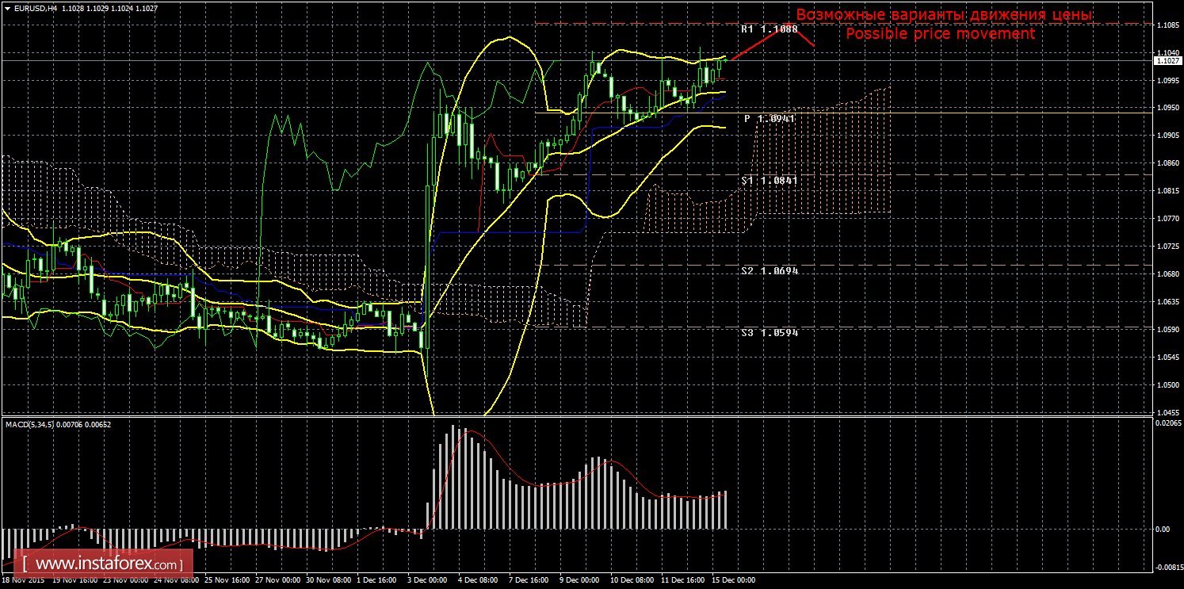Select the S2 1.0694 support label

(770, 270)
